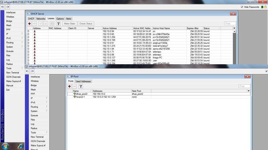This screenshot has width=268, height=150.
Task: Click the lock icon next to Hide Passwords
Action: point(265,7)
